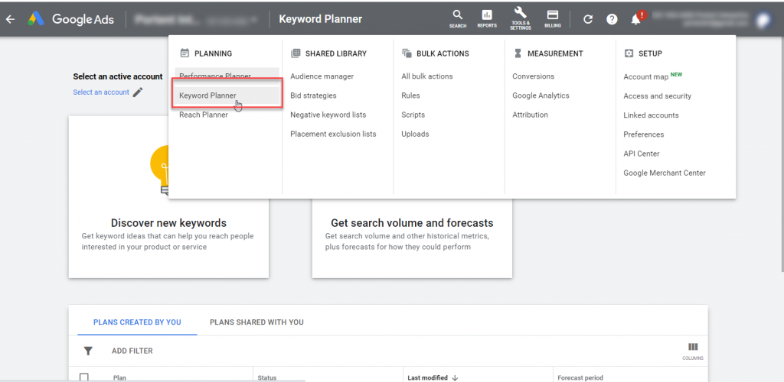Click the Keyword Planner page title
Screen dimensions: 784x382
321,19
